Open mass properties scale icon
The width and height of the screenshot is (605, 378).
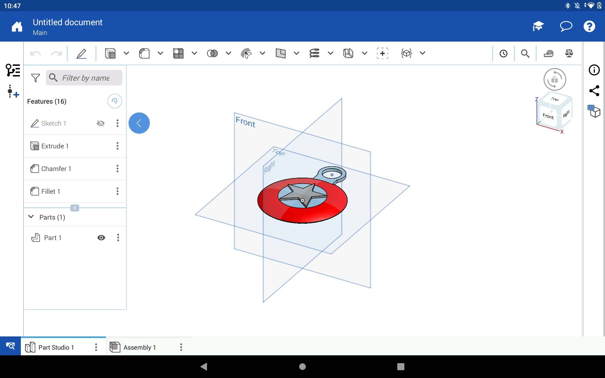tap(569, 54)
